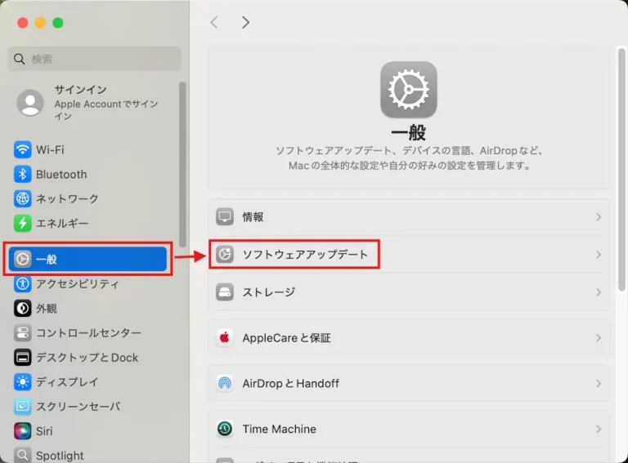The width and height of the screenshot is (628, 463).
Task: Select アクセシビリティ label in the sidebar
Action: [x=78, y=284]
